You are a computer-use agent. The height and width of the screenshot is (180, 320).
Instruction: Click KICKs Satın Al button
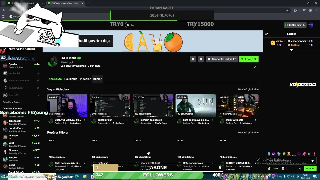coord(295,25)
